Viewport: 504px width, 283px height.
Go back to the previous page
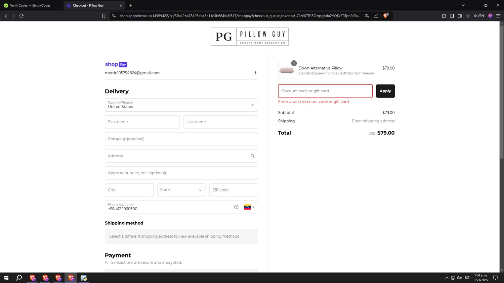click(x=6, y=16)
